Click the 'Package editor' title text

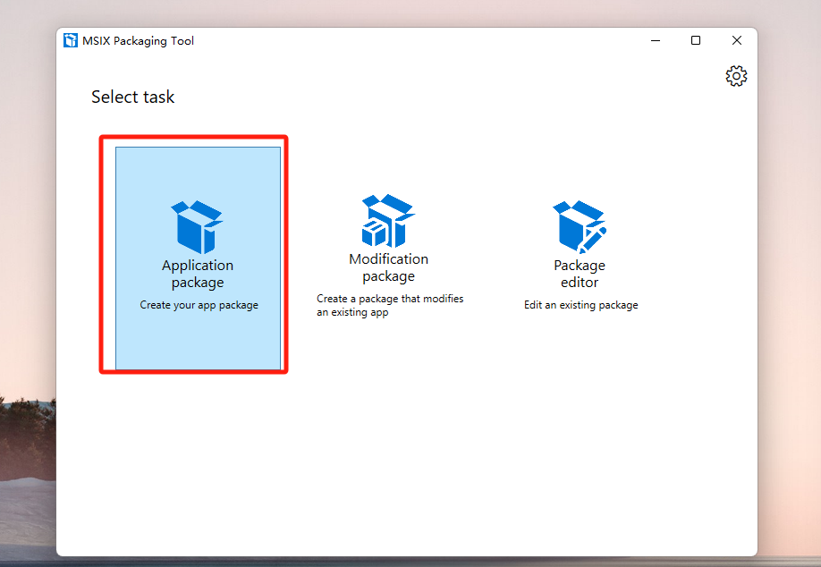point(580,274)
